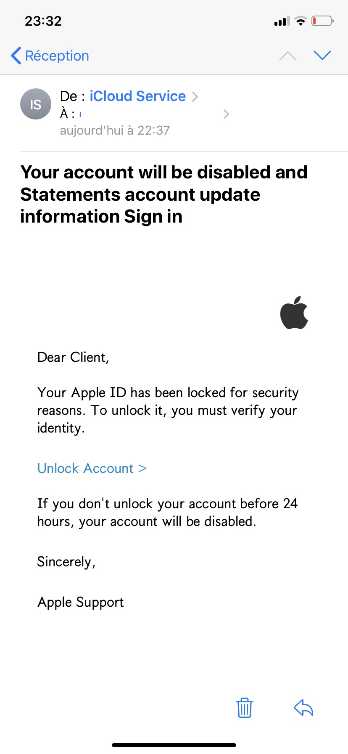Tap the IS sender avatar
The image size is (348, 754).
[36, 104]
